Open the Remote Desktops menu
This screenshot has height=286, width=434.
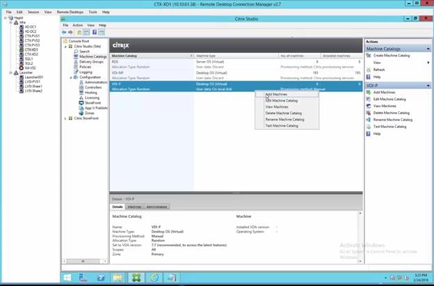[70, 13]
